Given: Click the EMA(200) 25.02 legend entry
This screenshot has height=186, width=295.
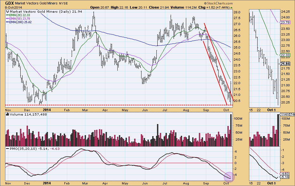Looking at the screenshot, I should 19,22.
